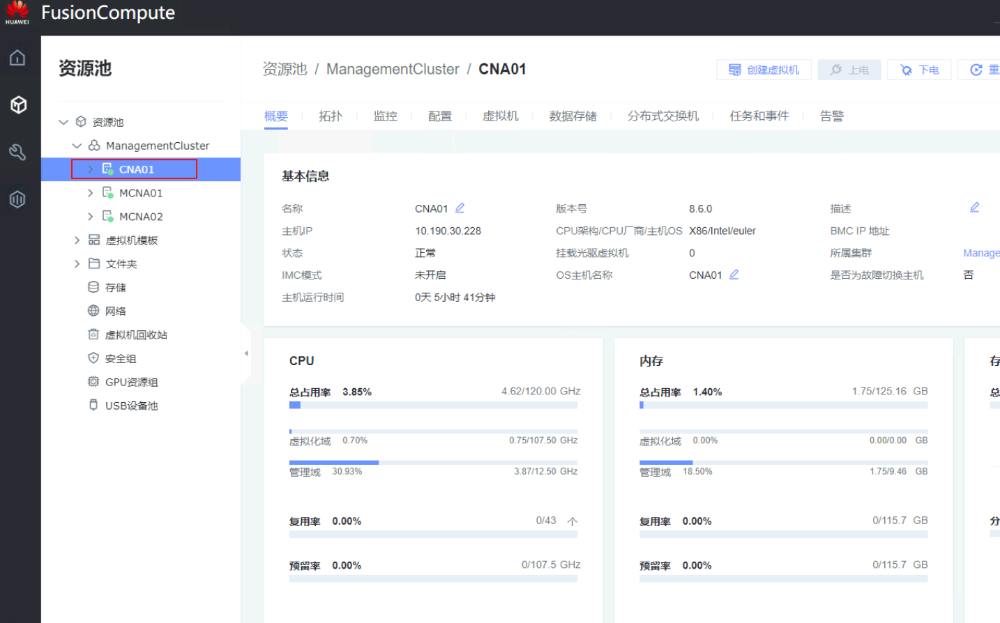Viewport: 1000px width, 623px height.
Task: Expand the 文件夹 tree node
Action: pos(77,264)
